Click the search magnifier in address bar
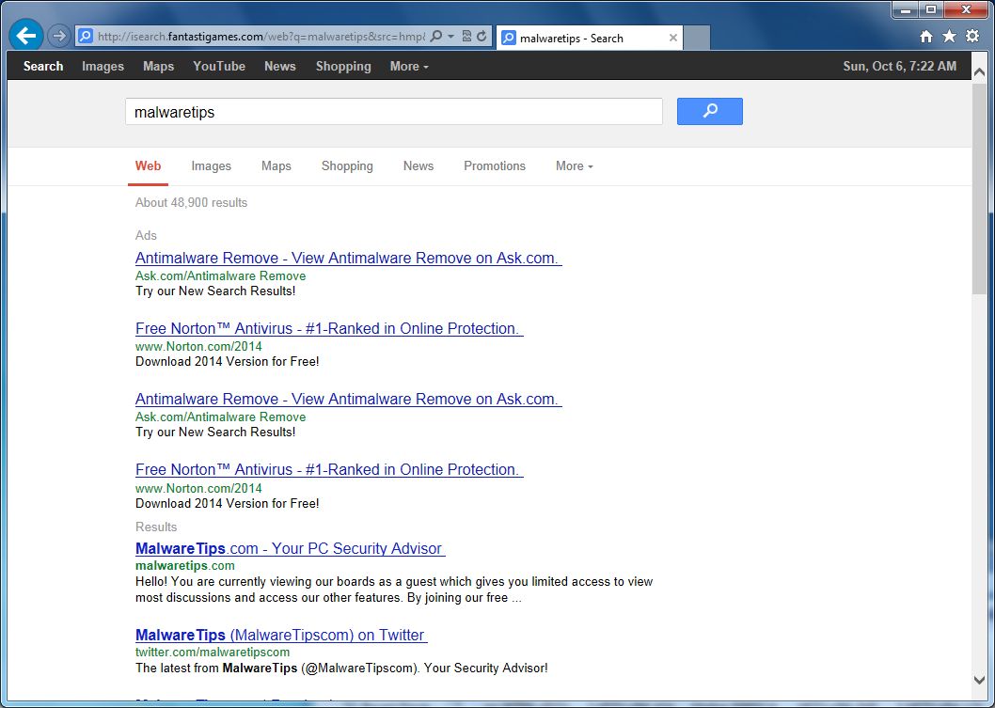Screen dimensions: 995x708 (436, 36)
